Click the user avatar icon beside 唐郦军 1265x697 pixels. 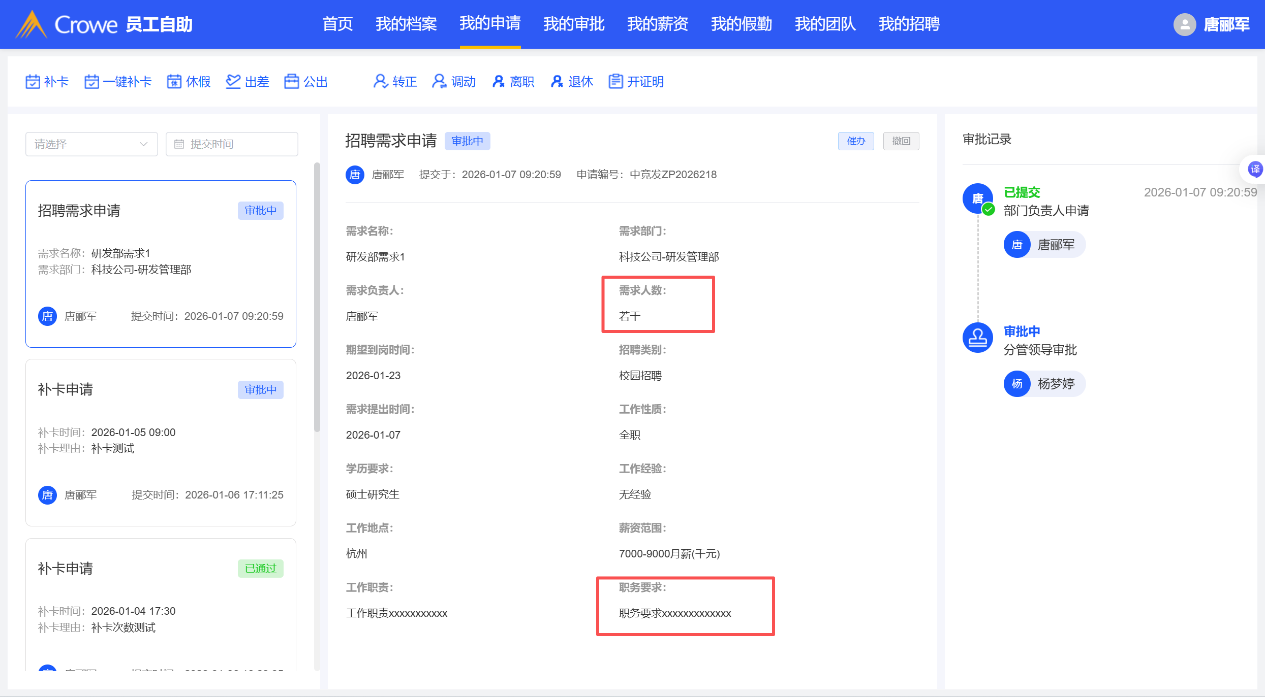click(x=1184, y=24)
